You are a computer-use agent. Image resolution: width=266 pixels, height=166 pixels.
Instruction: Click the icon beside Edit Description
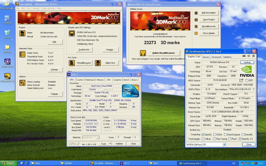(196, 13)
